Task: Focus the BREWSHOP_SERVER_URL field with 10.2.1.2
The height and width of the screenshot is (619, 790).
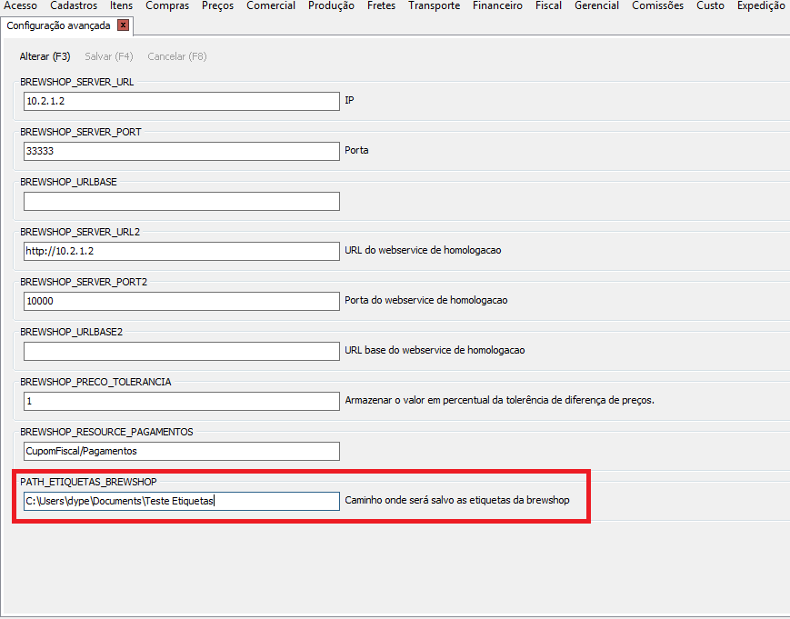Action: (182, 101)
